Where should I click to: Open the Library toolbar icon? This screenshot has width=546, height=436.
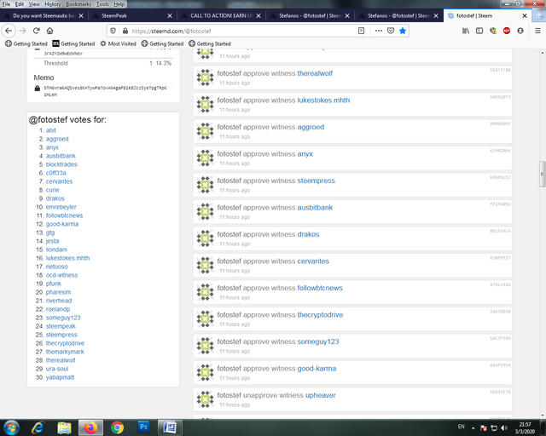pos(466,31)
